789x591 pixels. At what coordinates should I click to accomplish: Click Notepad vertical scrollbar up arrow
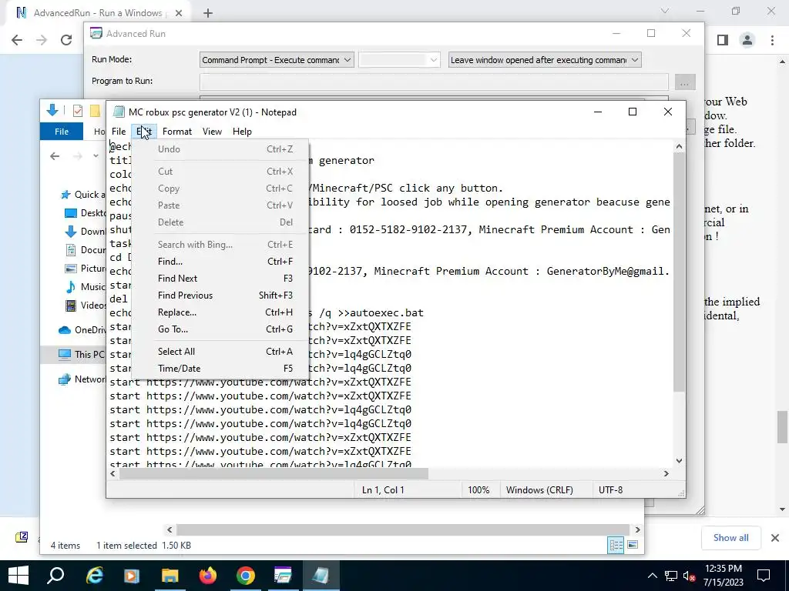(x=680, y=146)
